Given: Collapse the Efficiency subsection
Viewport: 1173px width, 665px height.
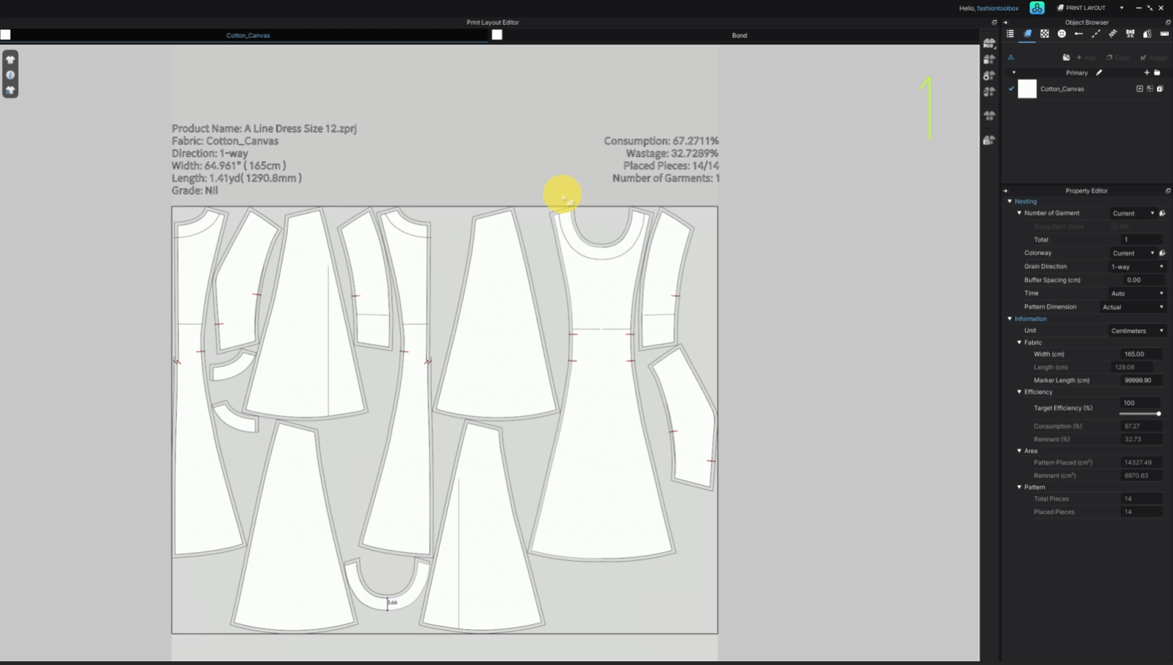Looking at the screenshot, I should (x=1020, y=392).
